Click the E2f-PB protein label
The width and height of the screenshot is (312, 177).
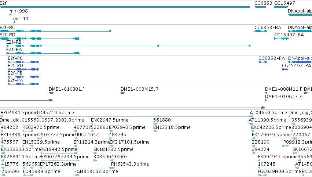tap(15, 73)
